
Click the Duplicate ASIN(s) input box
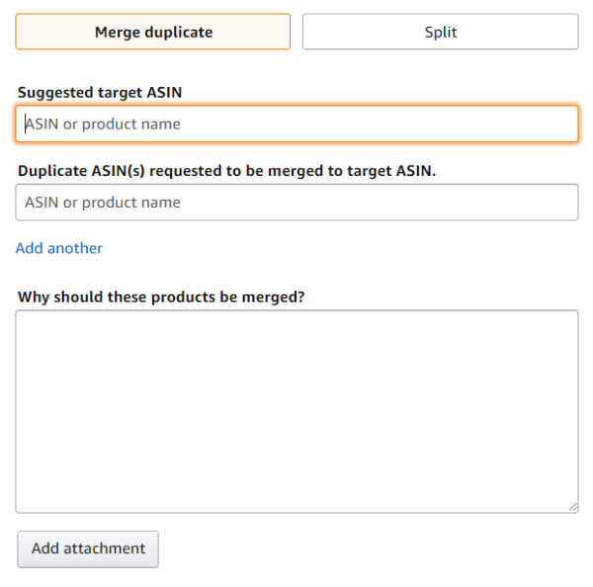pos(296,203)
